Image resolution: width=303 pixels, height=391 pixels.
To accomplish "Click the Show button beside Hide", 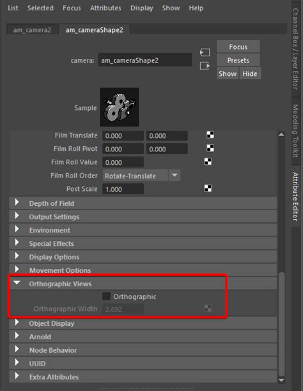I will [x=228, y=73].
